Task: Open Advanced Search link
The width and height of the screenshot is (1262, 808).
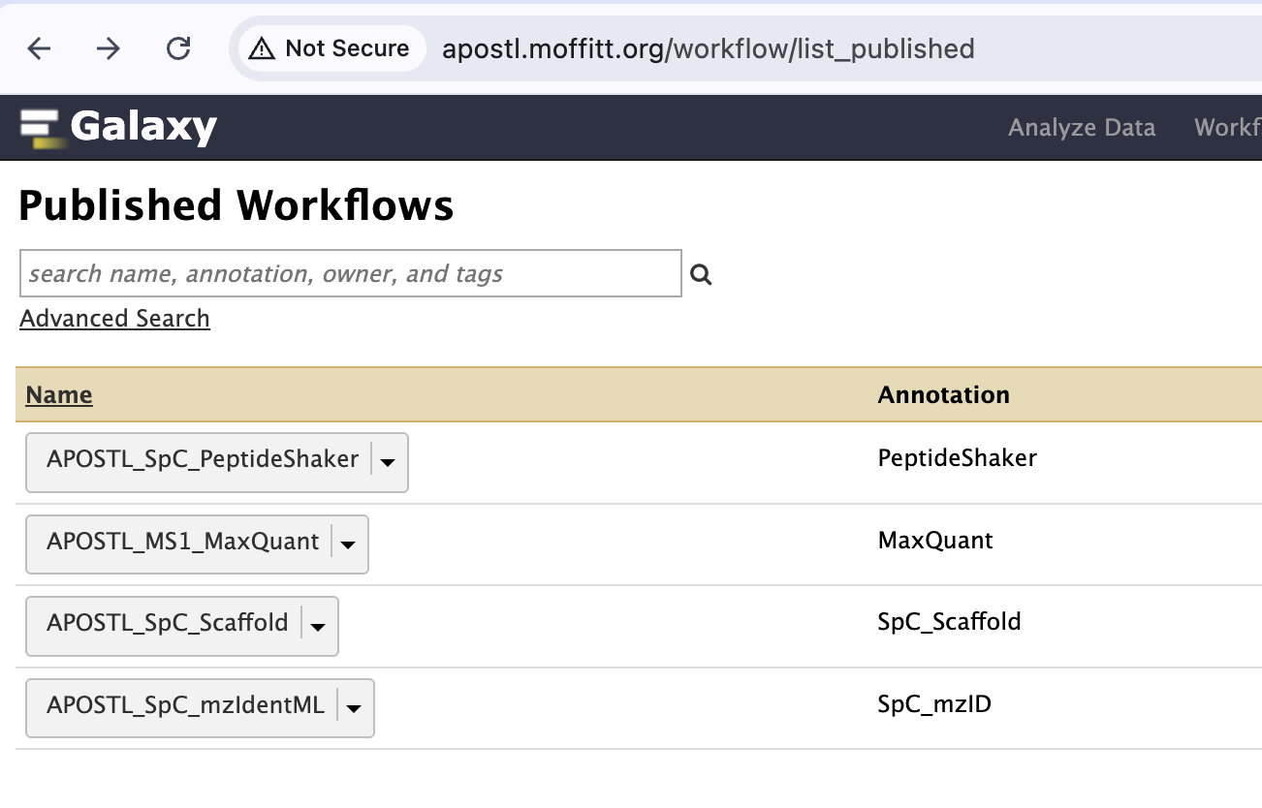Action: point(114,319)
